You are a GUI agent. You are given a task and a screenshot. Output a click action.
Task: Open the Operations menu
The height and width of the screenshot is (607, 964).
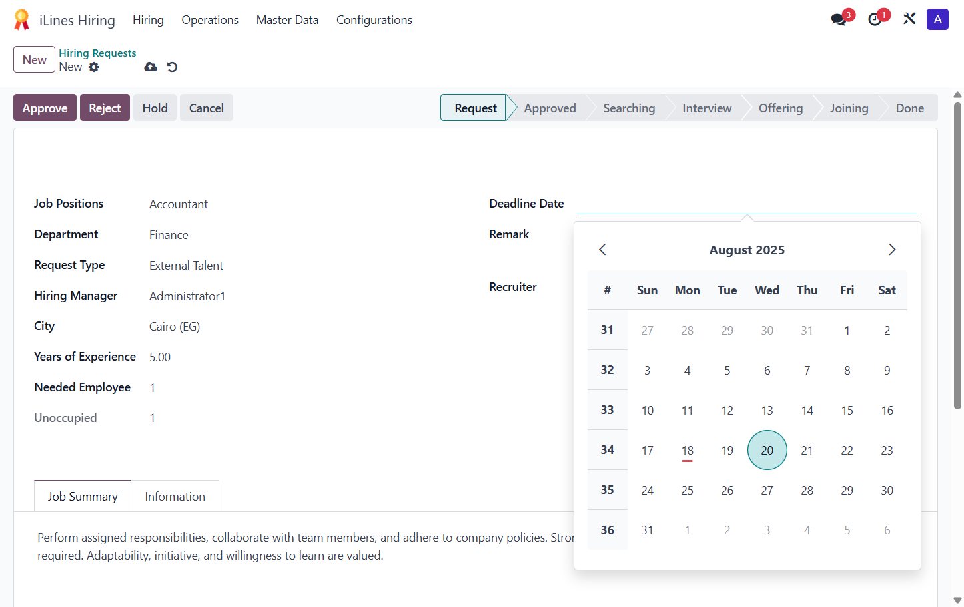(x=210, y=20)
